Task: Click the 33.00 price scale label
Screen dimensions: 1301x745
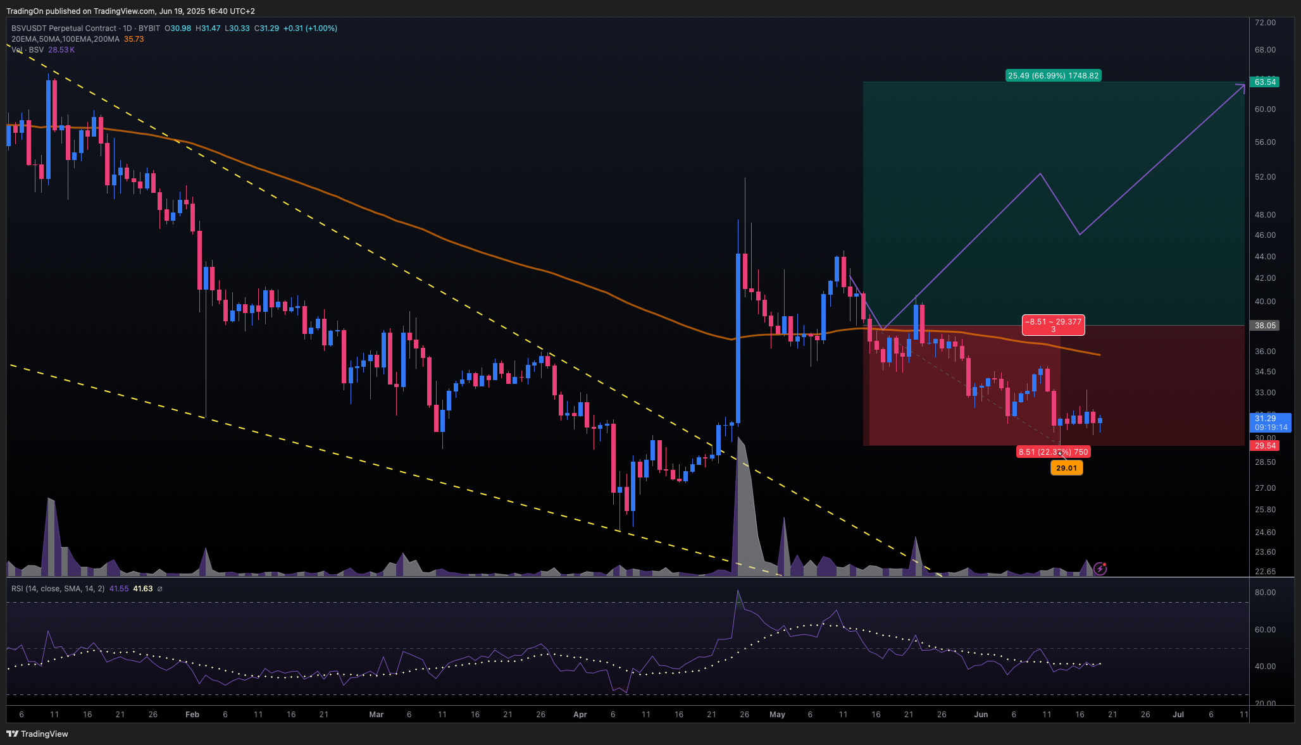Action: click(x=1265, y=393)
